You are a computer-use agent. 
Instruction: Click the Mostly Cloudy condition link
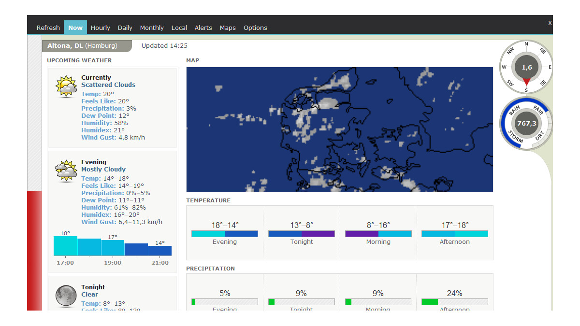click(x=103, y=170)
